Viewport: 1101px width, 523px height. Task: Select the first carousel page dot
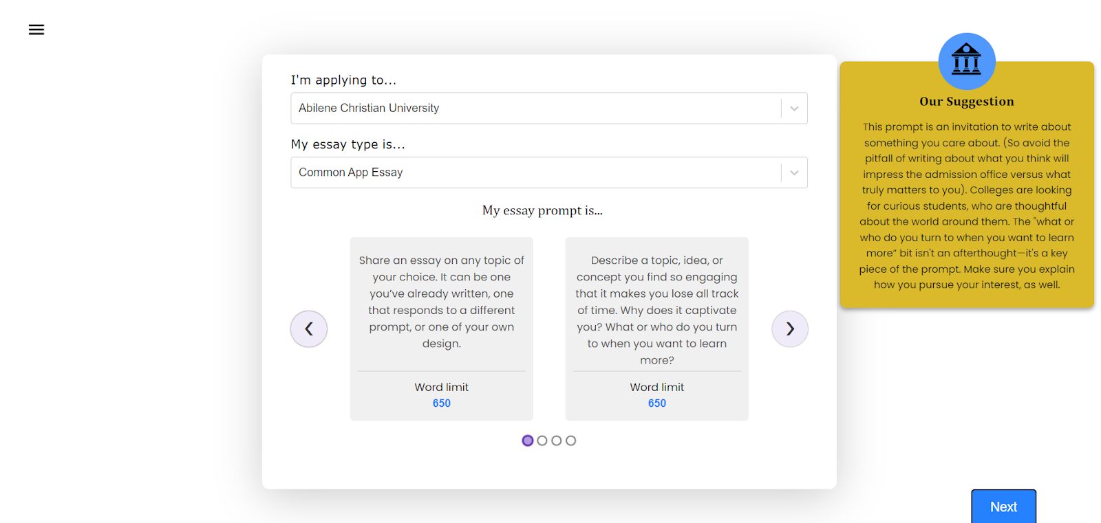pyautogui.click(x=528, y=441)
